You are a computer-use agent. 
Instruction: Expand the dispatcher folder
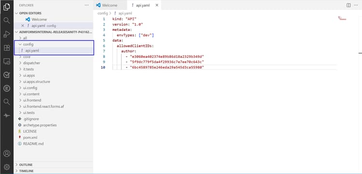coord(54,63)
